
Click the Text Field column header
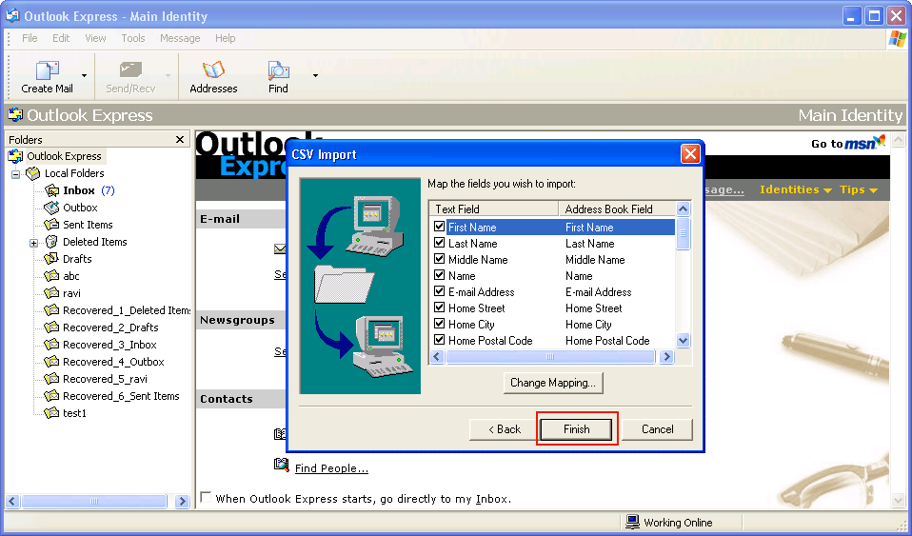coord(494,208)
